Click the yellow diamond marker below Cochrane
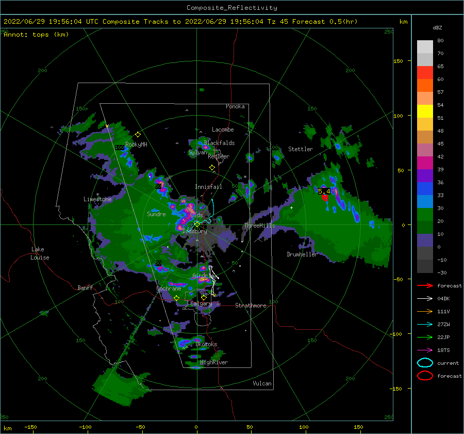 [176, 298]
